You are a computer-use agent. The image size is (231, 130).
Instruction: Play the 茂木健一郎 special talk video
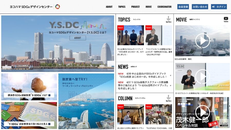tap(203, 112)
